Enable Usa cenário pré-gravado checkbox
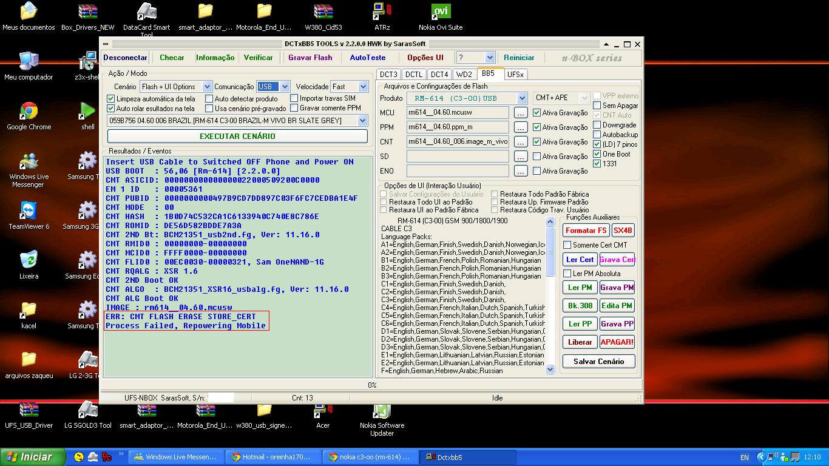The width and height of the screenshot is (829, 466). 209,108
